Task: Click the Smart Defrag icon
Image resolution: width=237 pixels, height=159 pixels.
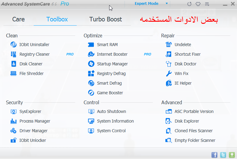Action: 91,83
